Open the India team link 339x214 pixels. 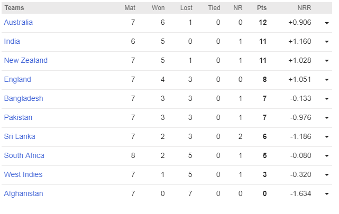[x=12, y=41]
